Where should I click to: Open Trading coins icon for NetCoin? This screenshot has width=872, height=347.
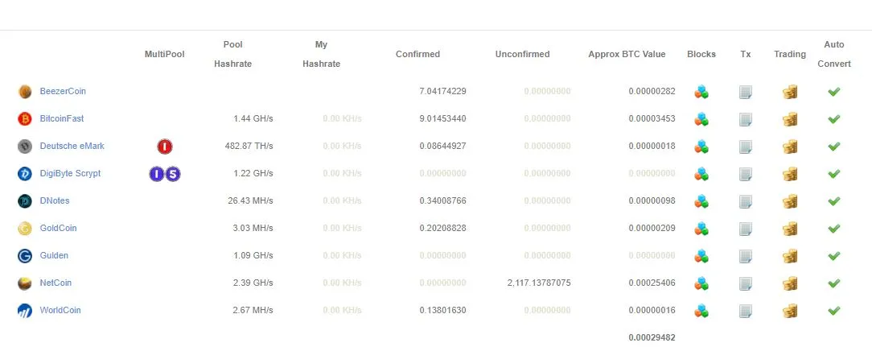click(790, 283)
